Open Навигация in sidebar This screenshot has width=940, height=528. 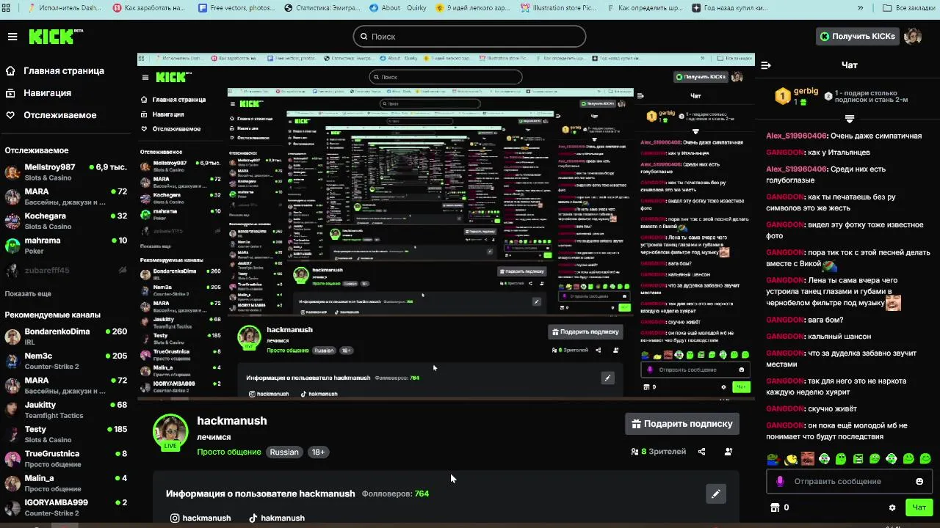pos(38,93)
